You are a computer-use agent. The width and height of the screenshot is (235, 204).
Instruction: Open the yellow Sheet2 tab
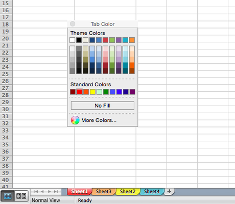click(x=128, y=192)
